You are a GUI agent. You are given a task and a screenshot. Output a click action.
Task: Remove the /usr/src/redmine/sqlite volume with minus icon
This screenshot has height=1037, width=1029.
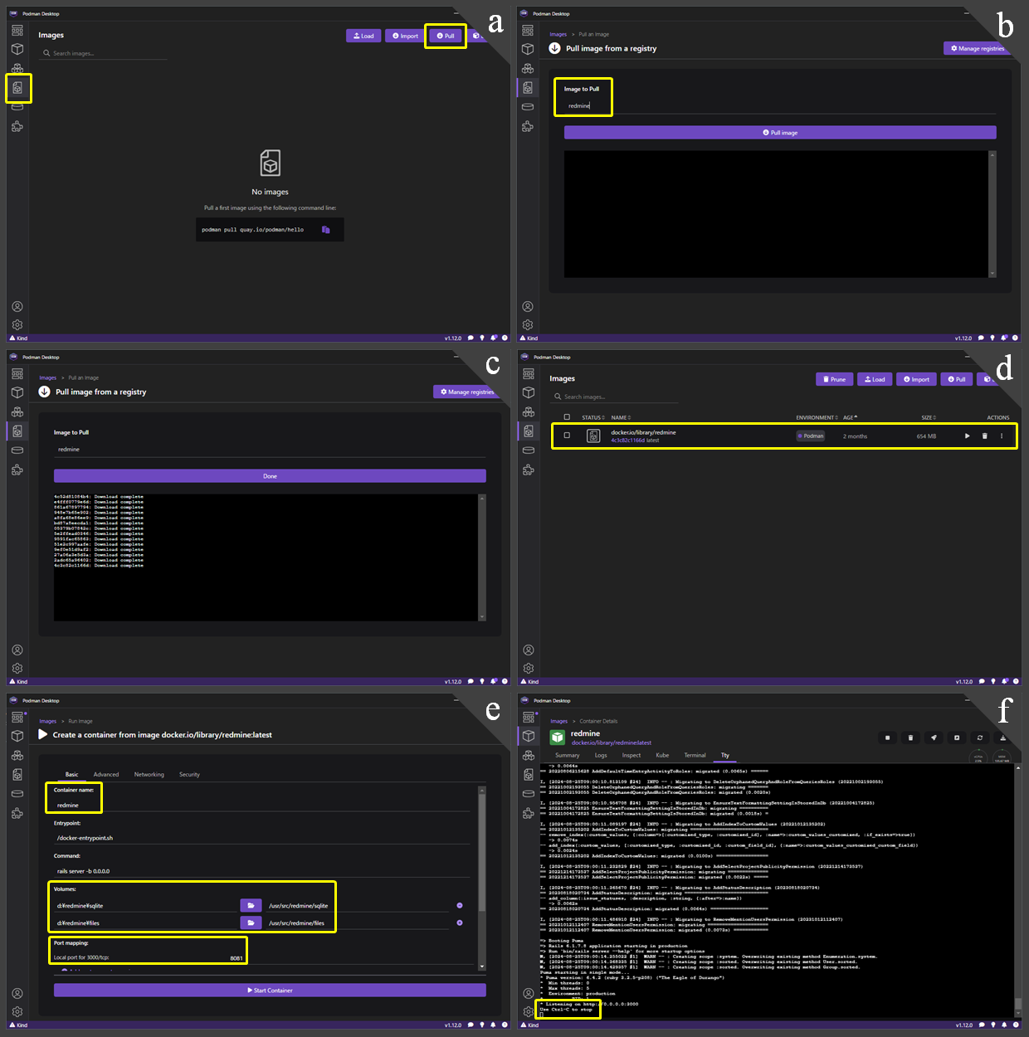[x=460, y=905]
